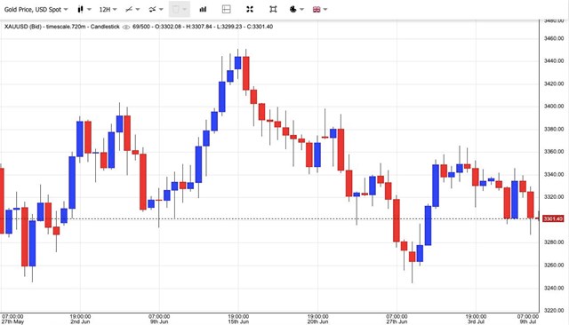569x325 pixels.
Task: Open the indicators overlay icon menu
Action: [156, 10]
